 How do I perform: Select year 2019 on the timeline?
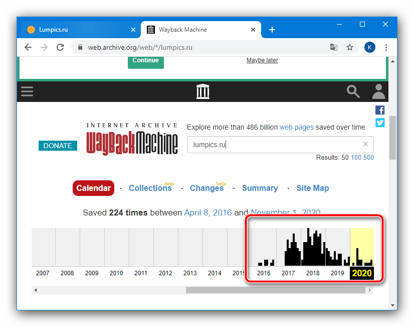[337, 273]
